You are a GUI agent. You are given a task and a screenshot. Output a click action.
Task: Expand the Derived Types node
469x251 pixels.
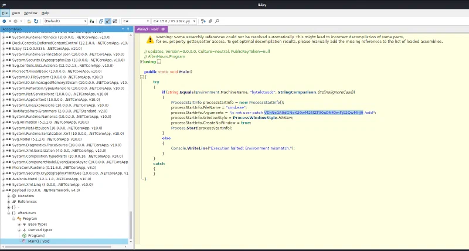pyautogui.click(x=19, y=230)
